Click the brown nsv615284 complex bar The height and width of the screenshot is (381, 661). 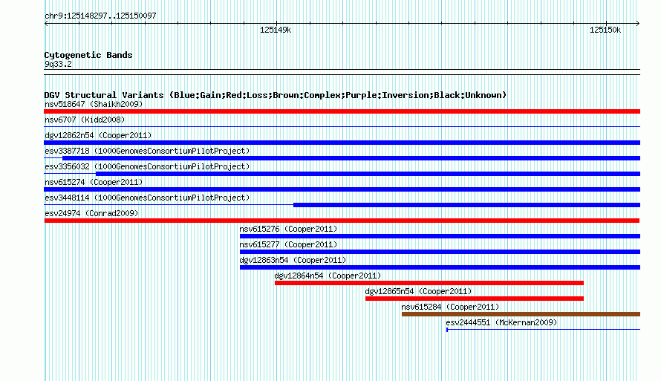521,314
